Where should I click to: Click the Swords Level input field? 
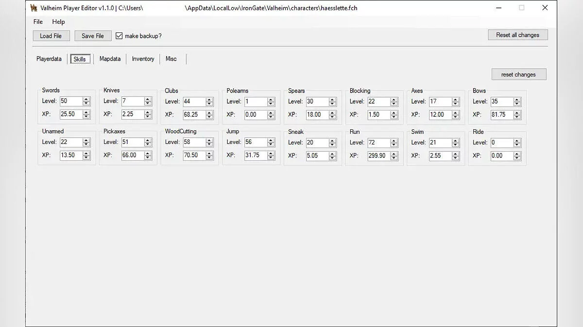click(71, 101)
